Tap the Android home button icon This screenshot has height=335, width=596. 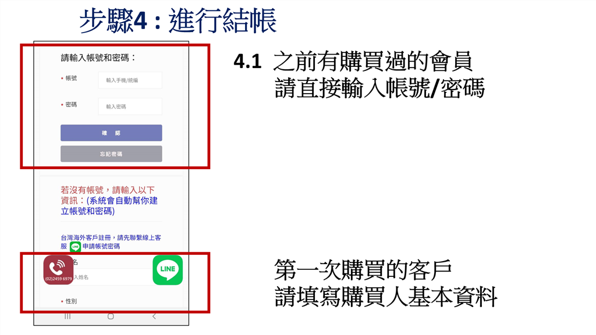111,316
